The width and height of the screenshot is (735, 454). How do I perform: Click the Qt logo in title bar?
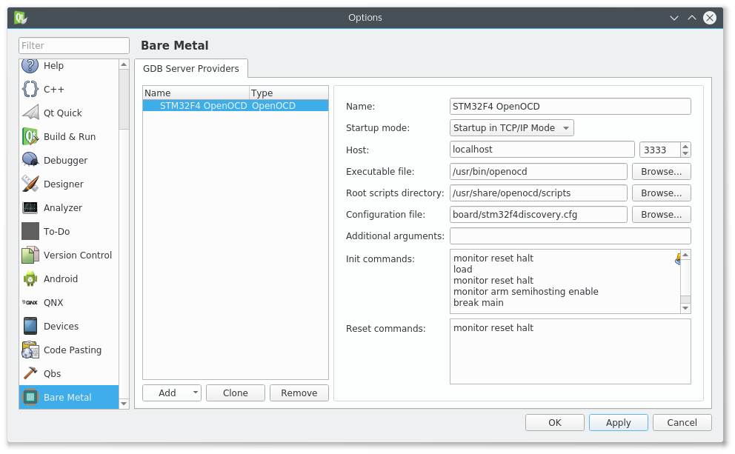tap(20, 18)
